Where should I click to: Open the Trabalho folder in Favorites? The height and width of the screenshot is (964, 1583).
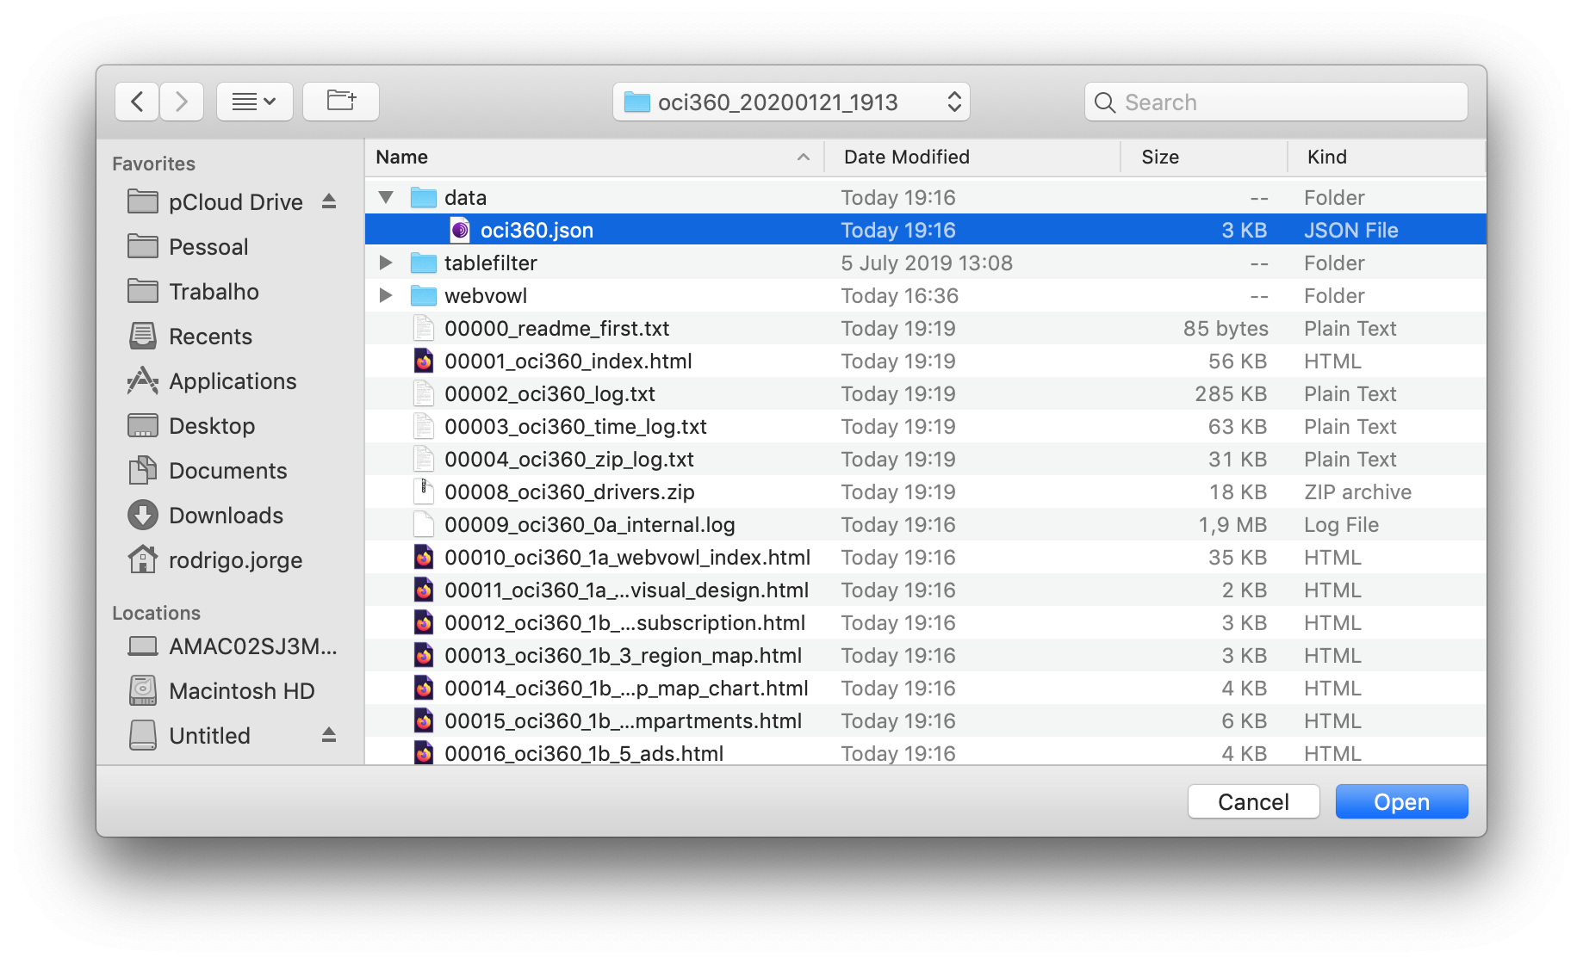point(214,292)
